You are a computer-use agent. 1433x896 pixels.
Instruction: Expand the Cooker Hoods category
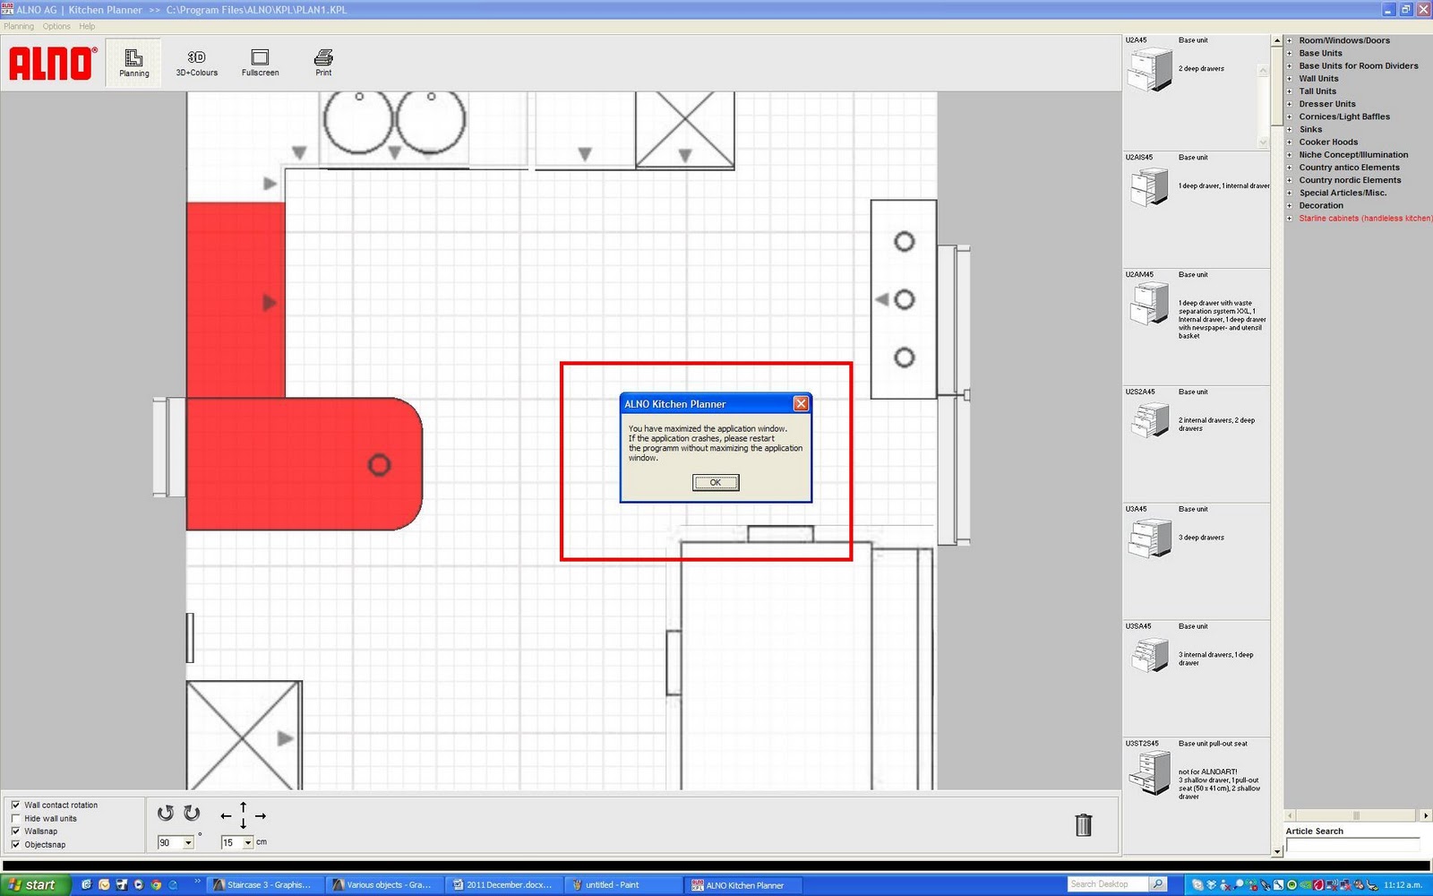coord(1290,142)
